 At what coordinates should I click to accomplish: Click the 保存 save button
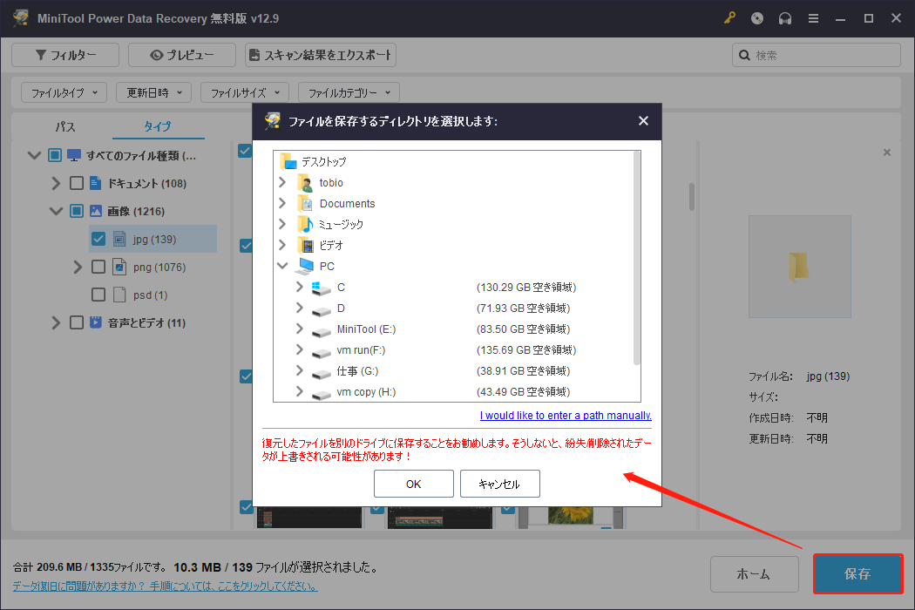tap(857, 573)
